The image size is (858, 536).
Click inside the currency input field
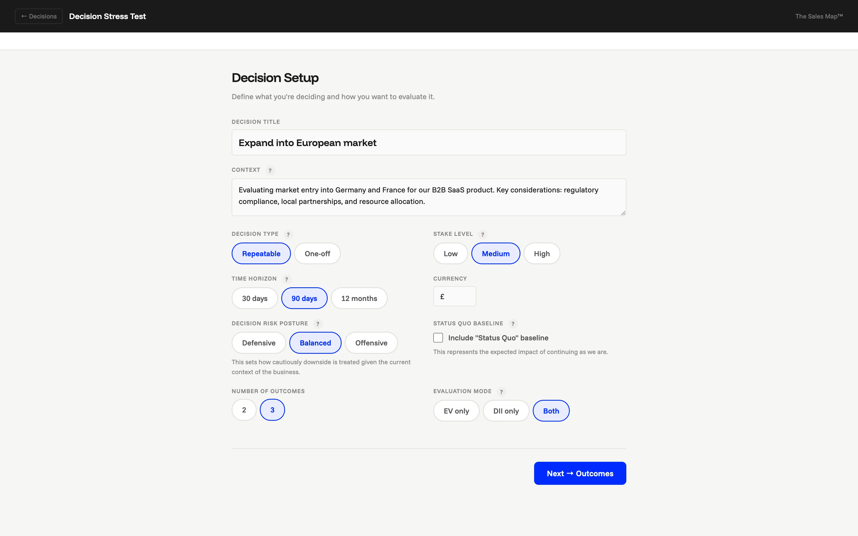pyautogui.click(x=454, y=296)
